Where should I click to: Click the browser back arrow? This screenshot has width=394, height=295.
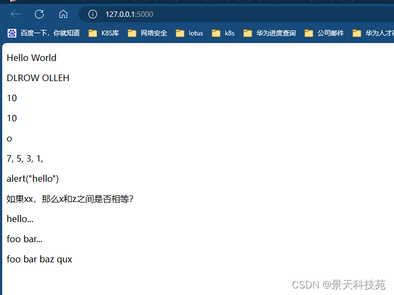pos(15,14)
